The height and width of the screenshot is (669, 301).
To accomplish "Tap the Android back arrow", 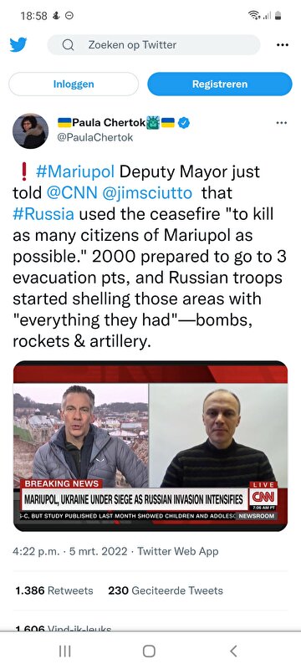I will [x=233, y=651].
